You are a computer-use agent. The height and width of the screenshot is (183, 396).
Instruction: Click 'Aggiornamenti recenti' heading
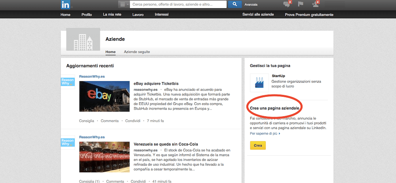tap(90, 66)
